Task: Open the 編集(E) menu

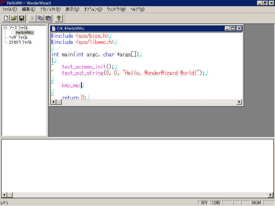Action: pyautogui.click(x=29, y=9)
